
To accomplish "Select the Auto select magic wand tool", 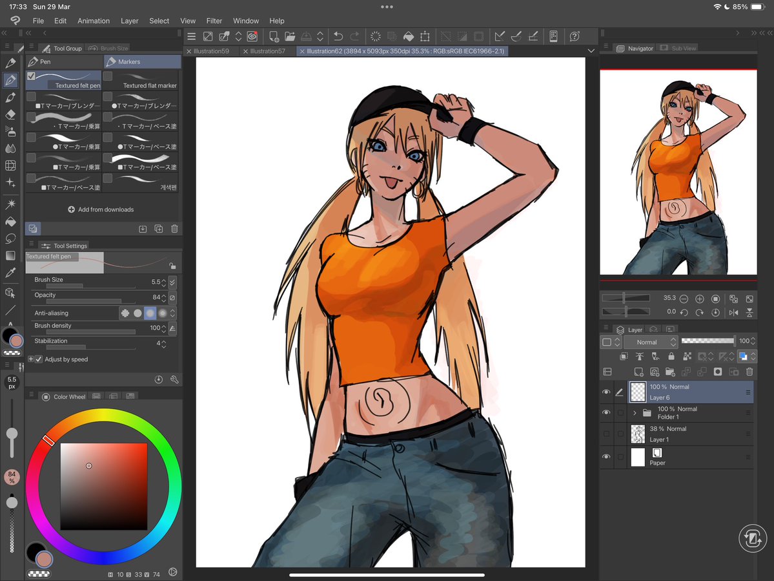I will click(10, 204).
